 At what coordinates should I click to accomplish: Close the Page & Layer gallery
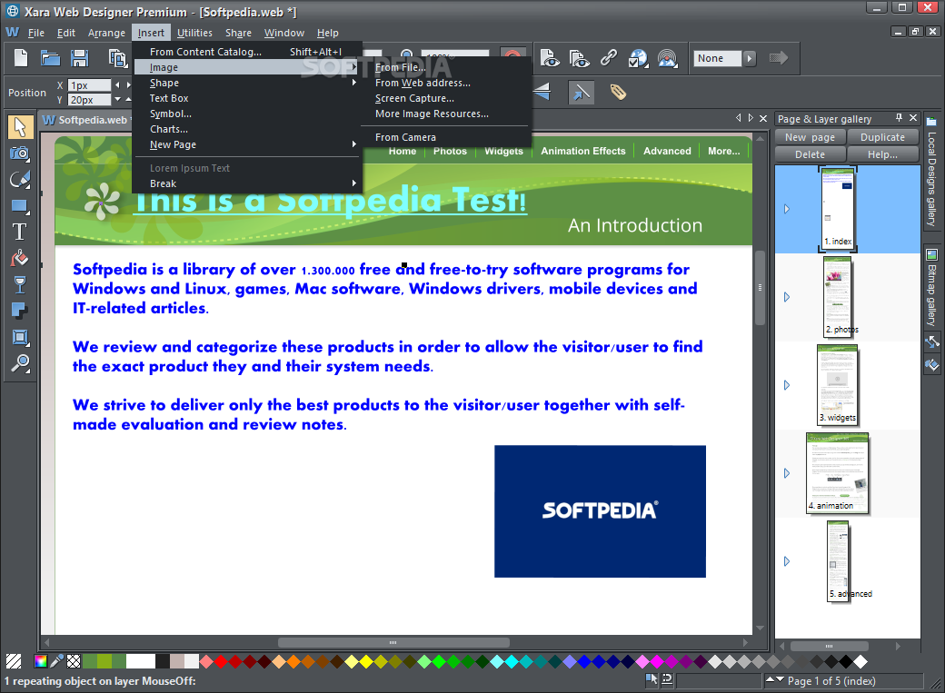[913, 118]
